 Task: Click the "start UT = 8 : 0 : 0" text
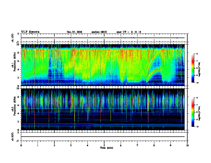pos(129,32)
